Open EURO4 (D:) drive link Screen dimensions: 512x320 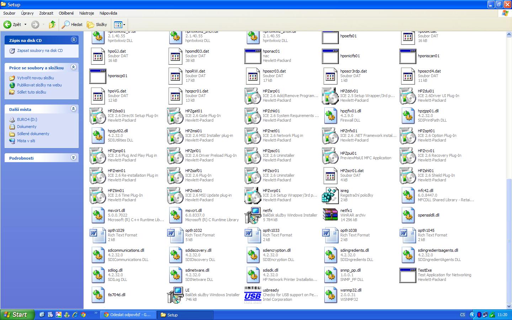[27, 119]
